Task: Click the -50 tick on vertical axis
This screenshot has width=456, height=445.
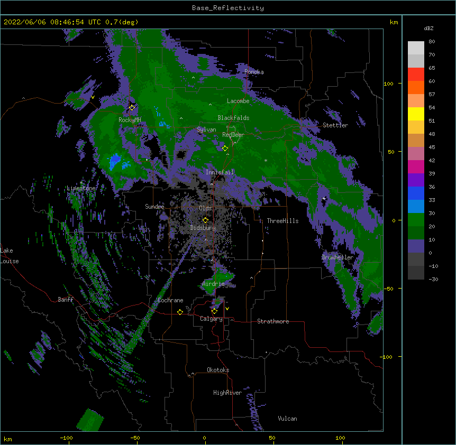Action: click(388, 289)
